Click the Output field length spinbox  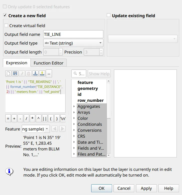53,52
